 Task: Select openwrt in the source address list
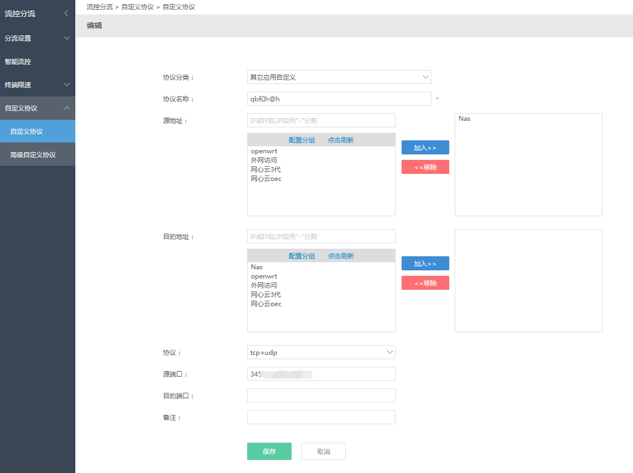pyautogui.click(x=264, y=151)
